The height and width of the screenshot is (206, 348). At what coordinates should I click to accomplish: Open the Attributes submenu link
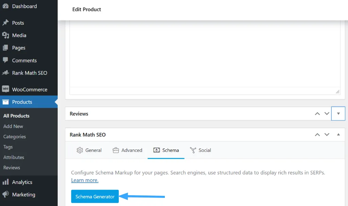pos(14,157)
